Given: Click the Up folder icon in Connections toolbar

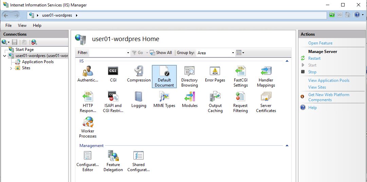Looking at the screenshot, I should click(24, 42).
